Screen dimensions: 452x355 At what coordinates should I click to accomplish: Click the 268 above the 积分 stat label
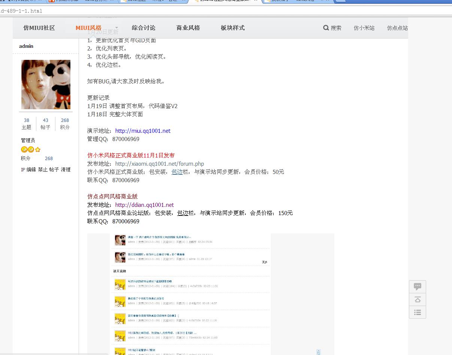click(65, 120)
